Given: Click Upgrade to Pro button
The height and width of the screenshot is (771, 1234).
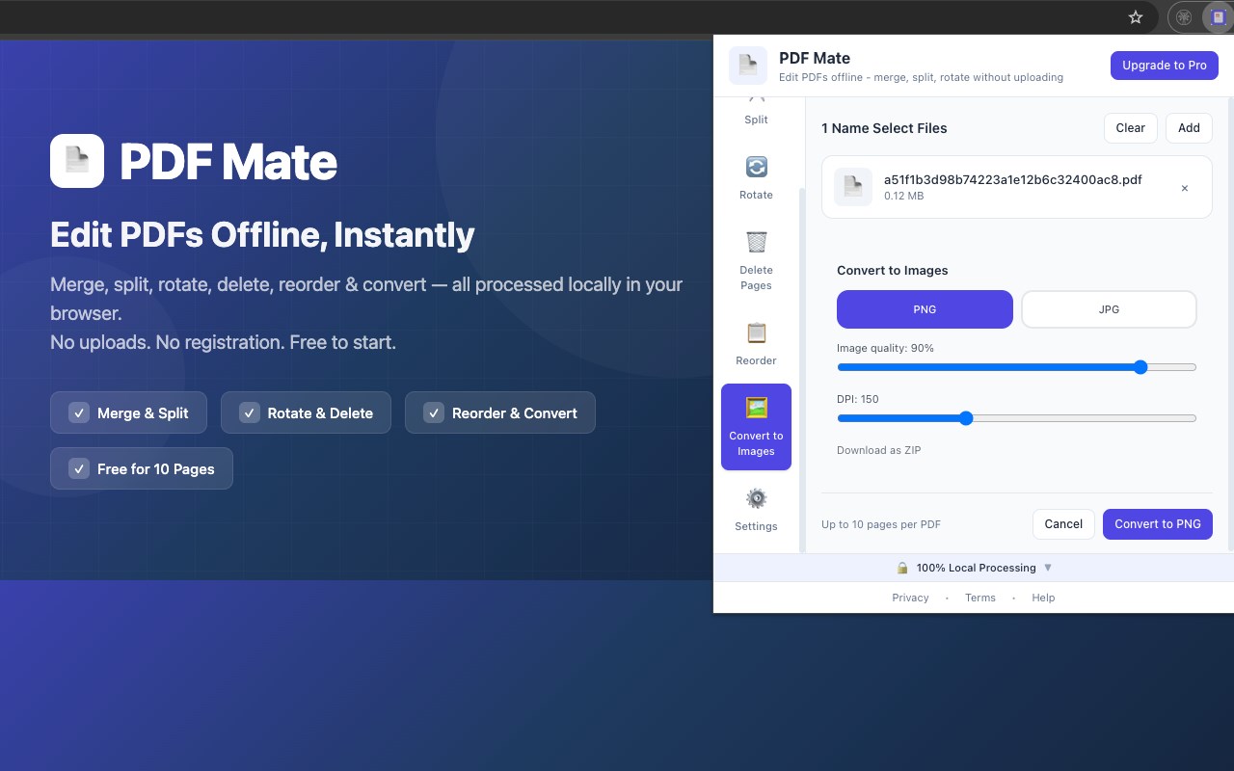Looking at the screenshot, I should coord(1165,66).
